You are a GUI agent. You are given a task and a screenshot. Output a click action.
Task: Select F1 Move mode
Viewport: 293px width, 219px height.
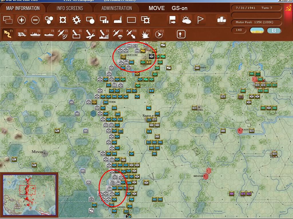click(8, 34)
